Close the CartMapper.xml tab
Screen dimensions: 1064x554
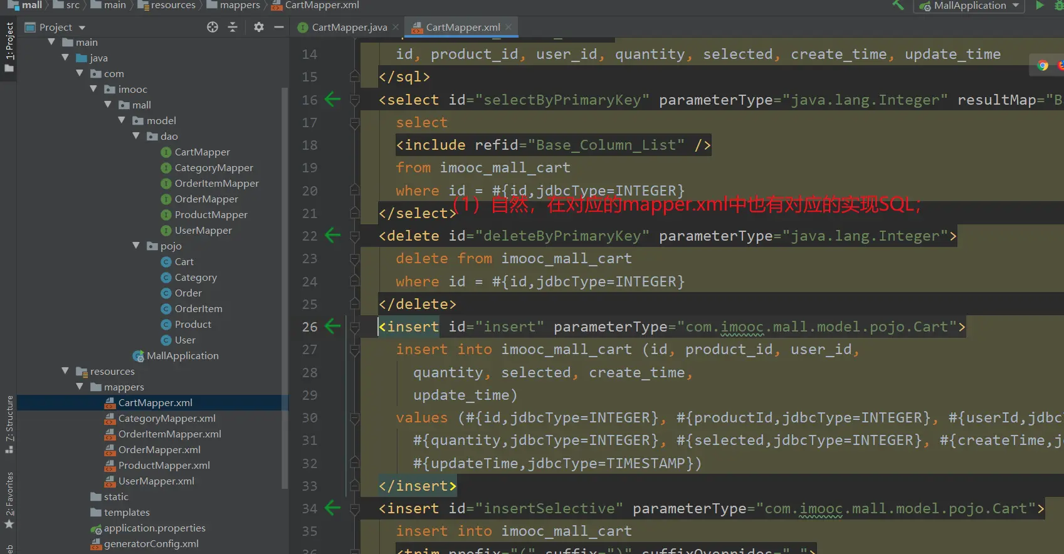[x=508, y=27]
